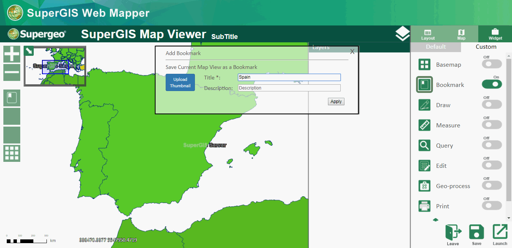Click the Bookmark widget icon
The height and width of the screenshot is (248, 512).
pos(425,85)
